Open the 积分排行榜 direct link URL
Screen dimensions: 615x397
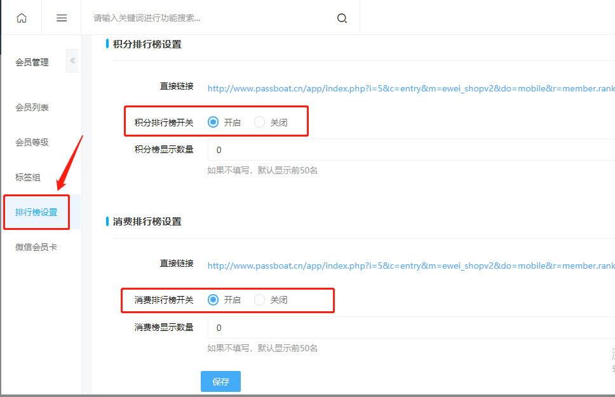coord(411,89)
